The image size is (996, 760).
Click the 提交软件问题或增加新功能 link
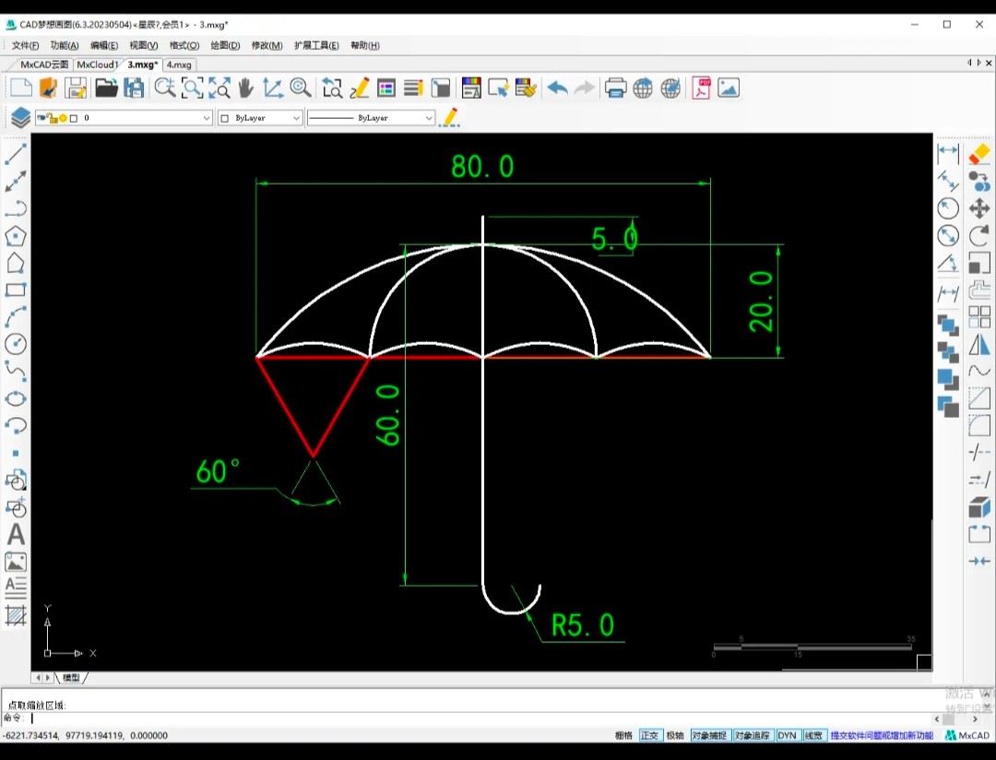click(x=882, y=735)
